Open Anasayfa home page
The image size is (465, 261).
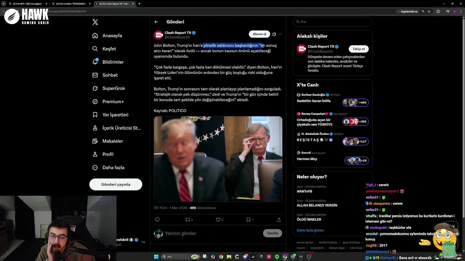(108, 36)
